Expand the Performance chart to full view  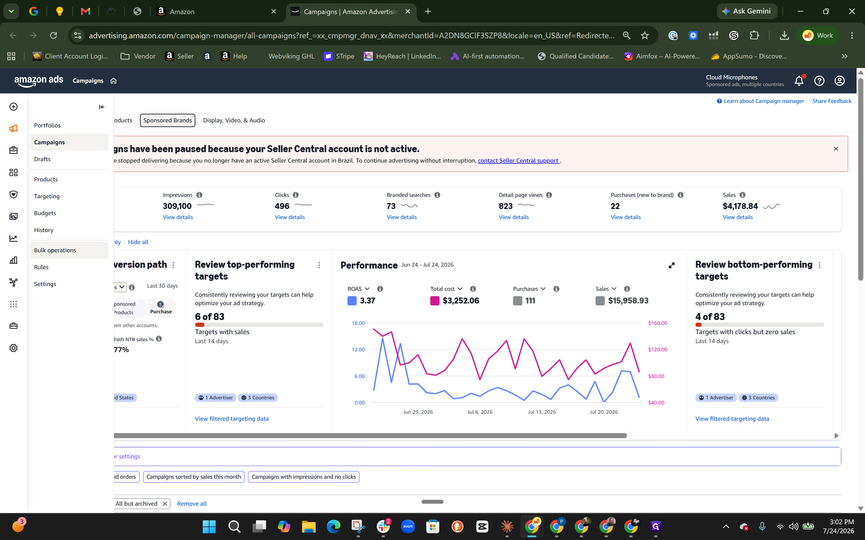coord(672,265)
